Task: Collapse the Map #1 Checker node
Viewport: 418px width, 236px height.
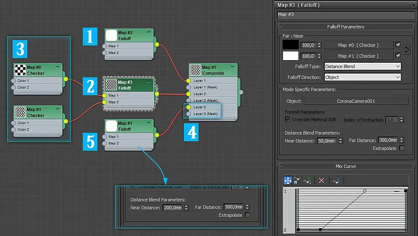Action: tap(58, 109)
